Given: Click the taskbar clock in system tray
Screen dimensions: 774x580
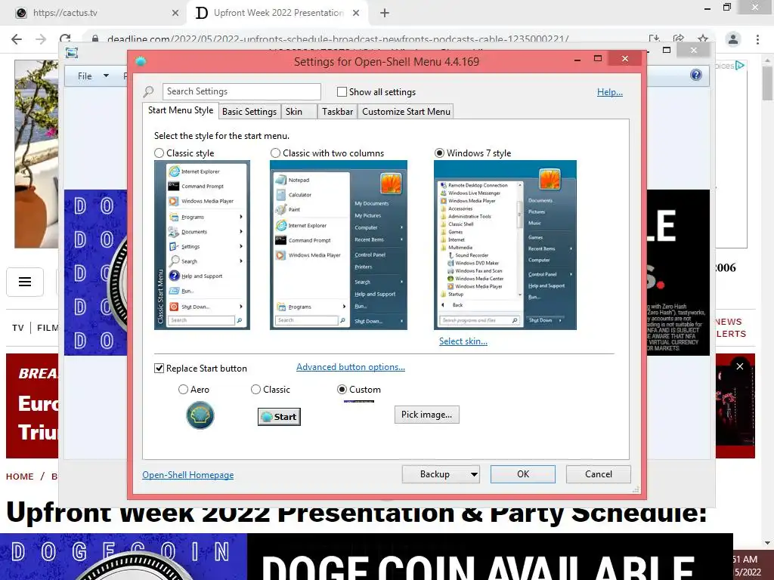Looking at the screenshot, I should (x=746, y=566).
